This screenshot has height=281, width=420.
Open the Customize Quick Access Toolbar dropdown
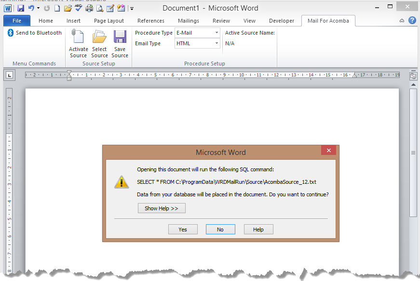[x=132, y=9]
